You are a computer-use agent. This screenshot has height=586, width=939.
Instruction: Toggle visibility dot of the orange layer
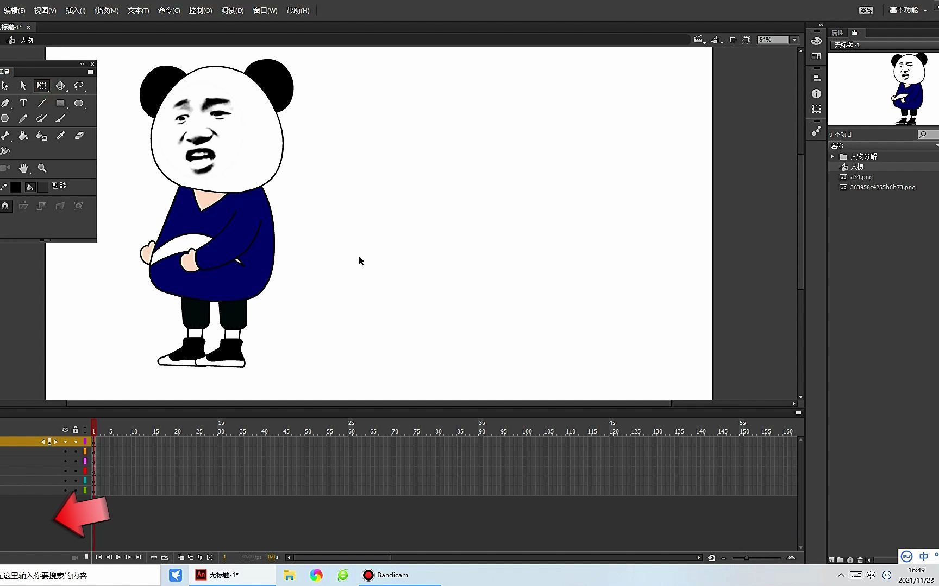pos(65,451)
